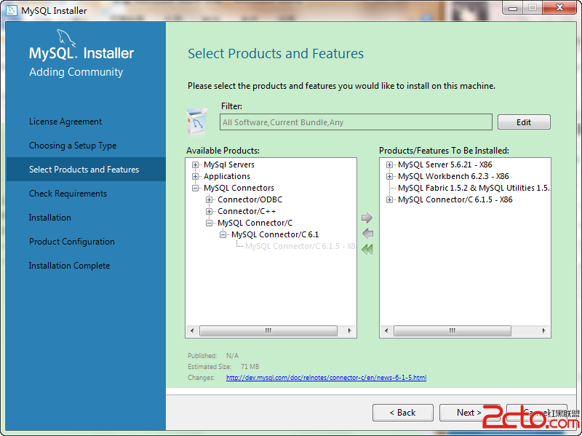This screenshot has width=582, height=436.
Task: Select MySQL Server 5.6.21 - X86 entry
Action: point(445,165)
